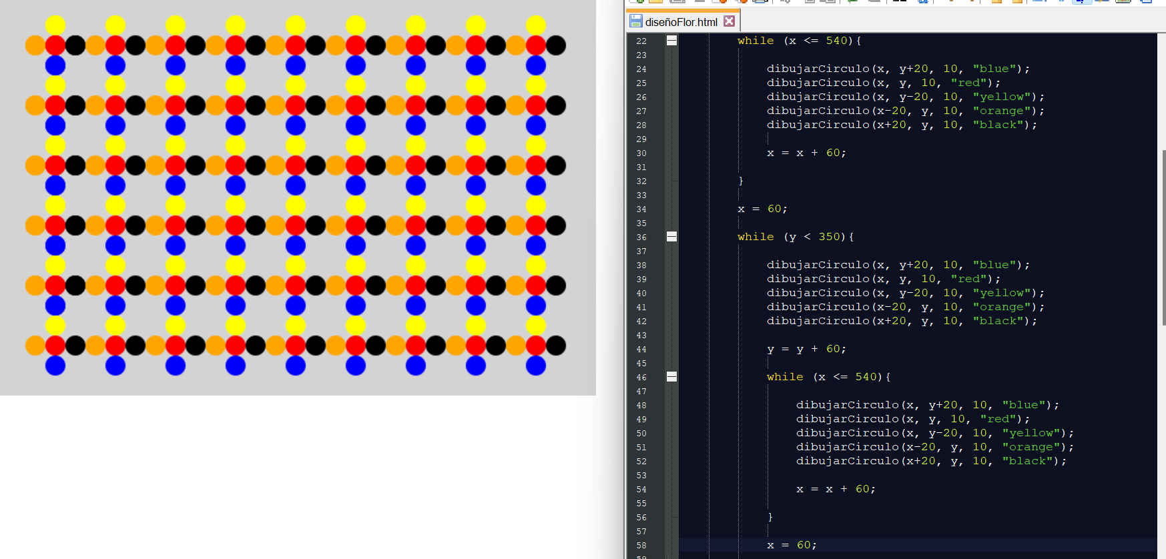This screenshot has height=559, width=1166.
Task: Click 'while (x <= 540){' on line 22
Action: [x=800, y=41]
